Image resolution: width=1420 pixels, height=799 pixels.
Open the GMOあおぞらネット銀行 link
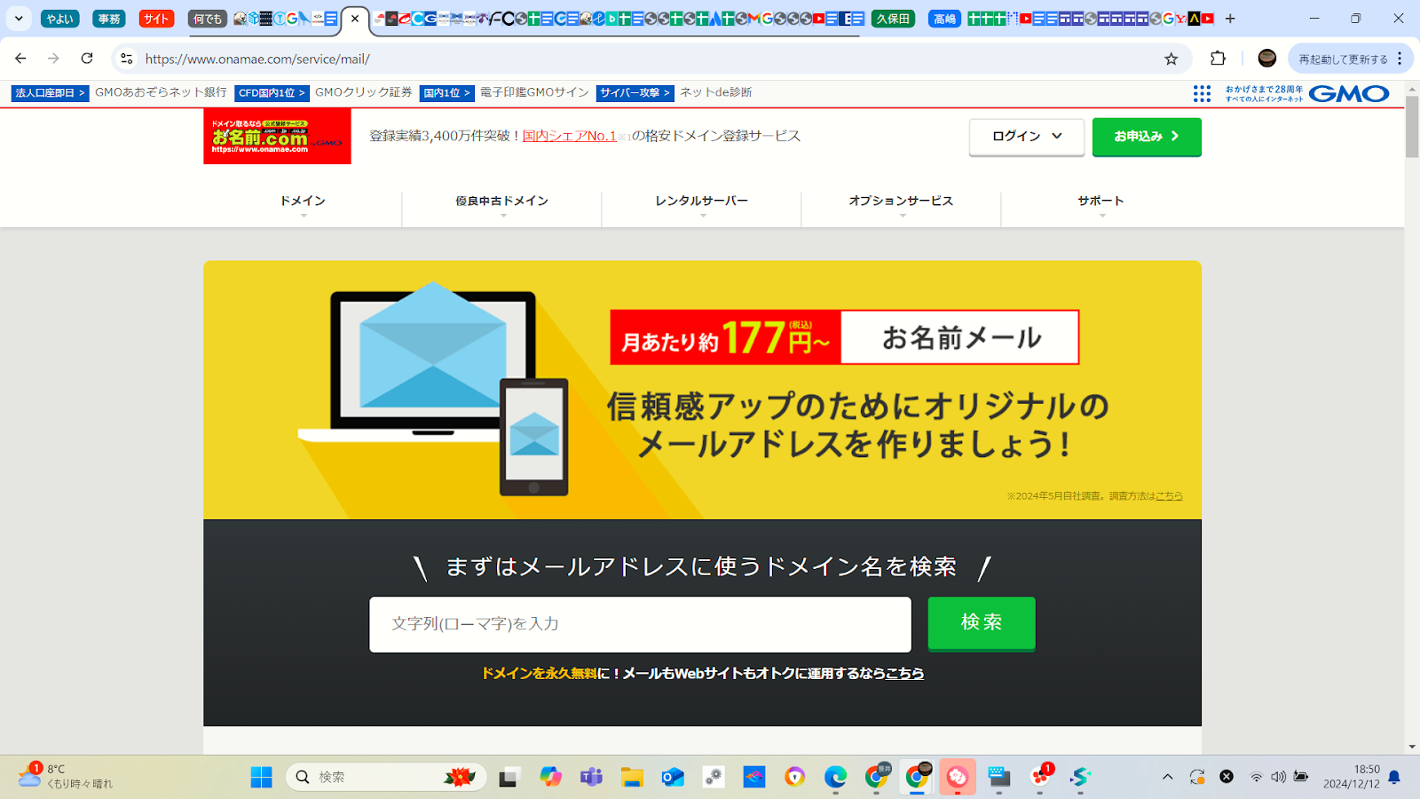pyautogui.click(x=161, y=92)
